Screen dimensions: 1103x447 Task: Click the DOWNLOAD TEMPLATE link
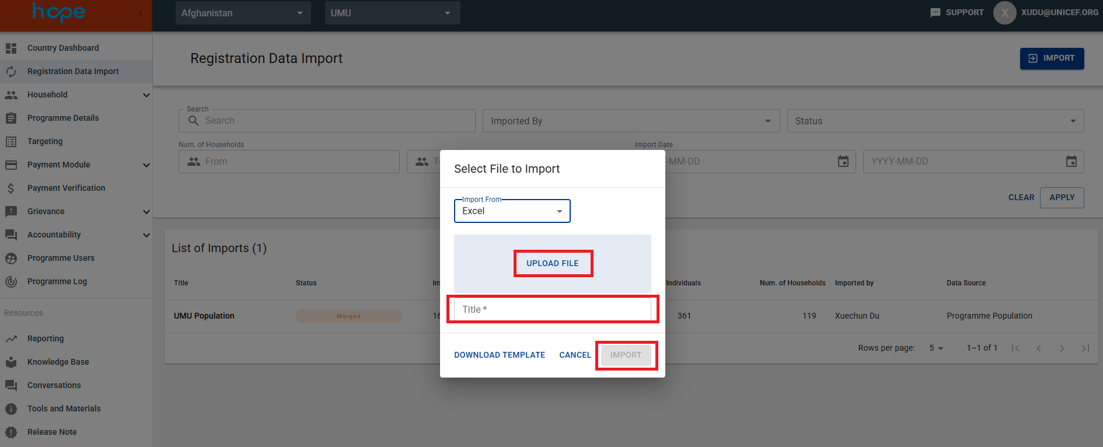[x=500, y=355]
